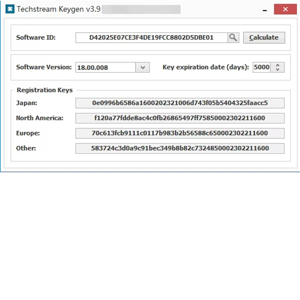Click the Japan registration key field
This screenshot has height=300, width=300.
pyautogui.click(x=180, y=103)
